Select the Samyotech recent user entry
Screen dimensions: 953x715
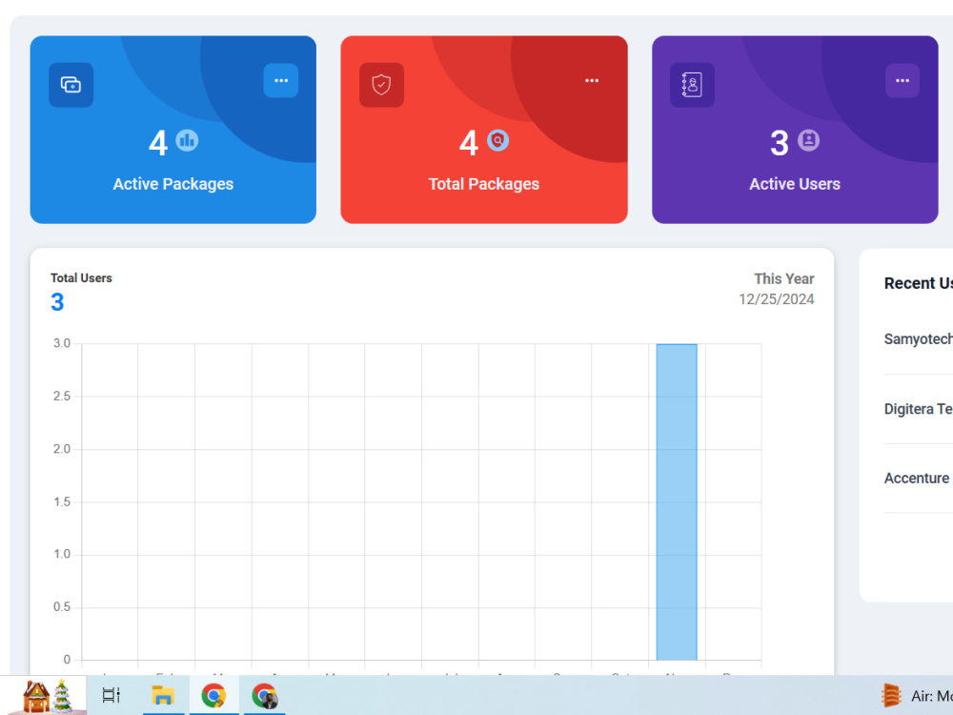pos(919,339)
